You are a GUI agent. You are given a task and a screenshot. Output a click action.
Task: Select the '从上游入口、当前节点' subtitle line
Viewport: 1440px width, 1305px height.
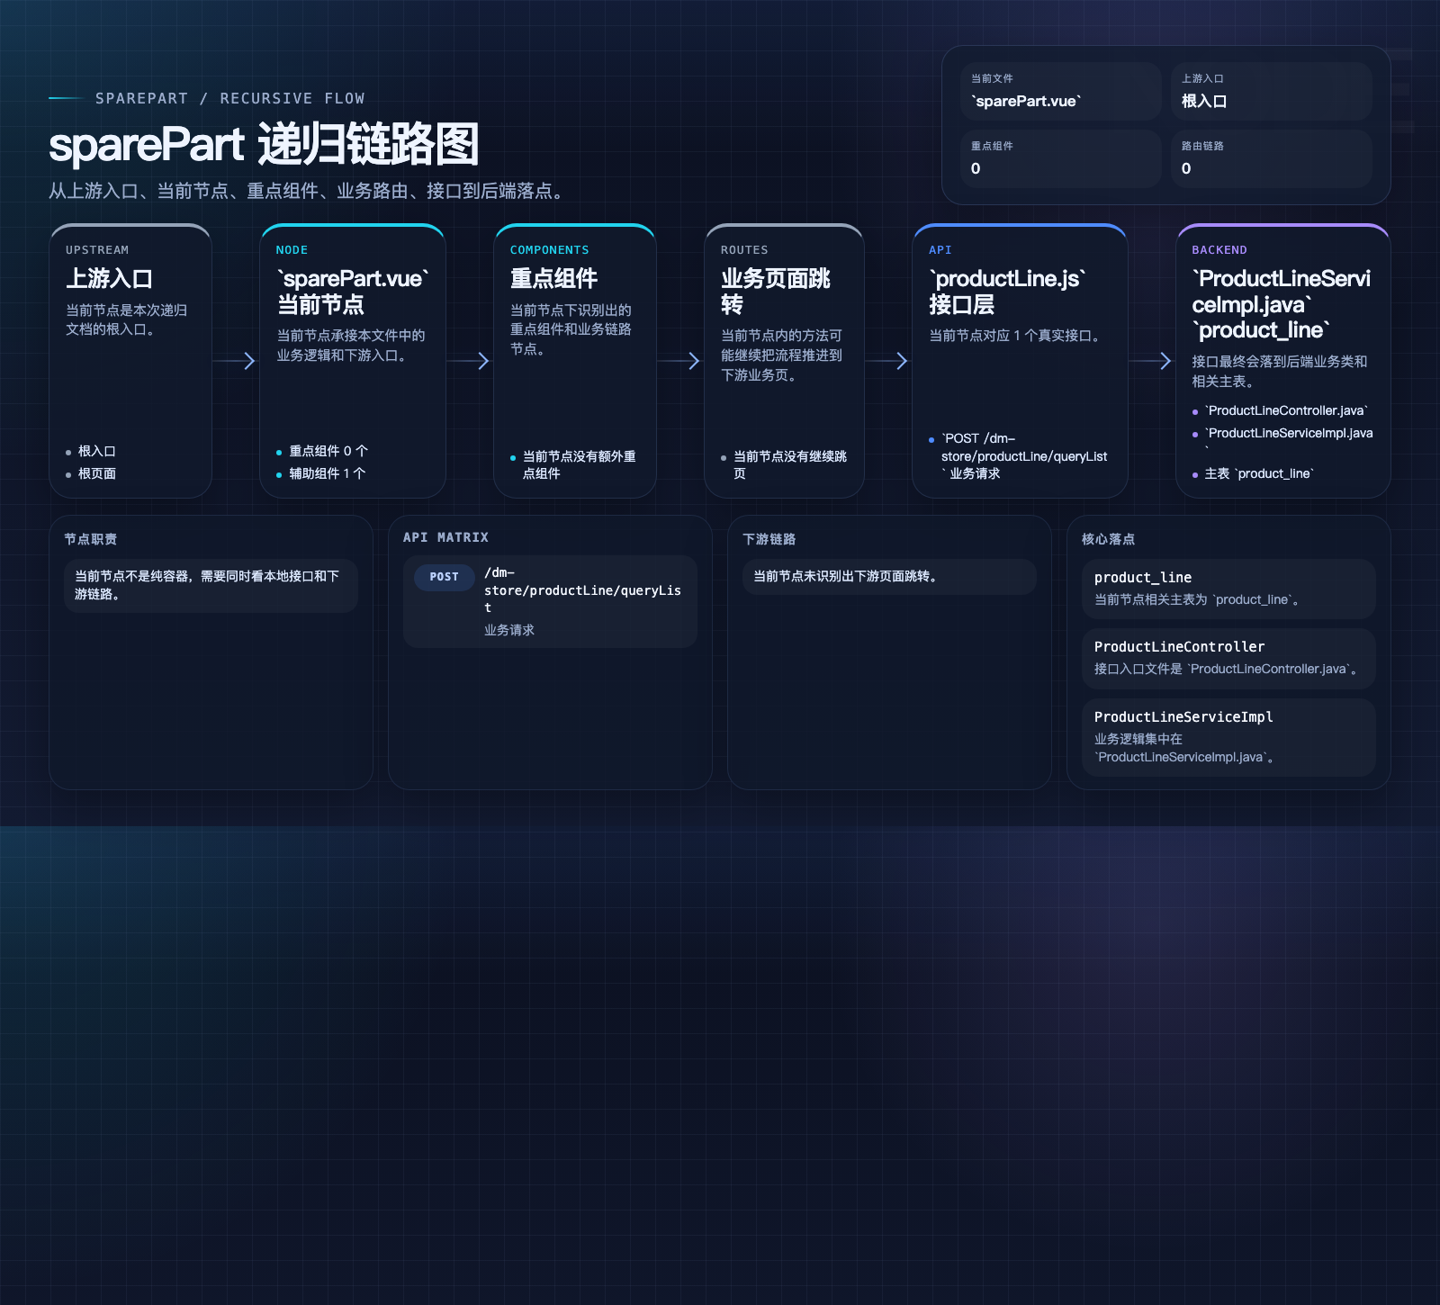[x=309, y=191]
